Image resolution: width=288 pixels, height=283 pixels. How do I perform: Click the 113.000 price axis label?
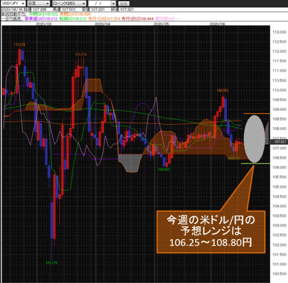[279, 32]
